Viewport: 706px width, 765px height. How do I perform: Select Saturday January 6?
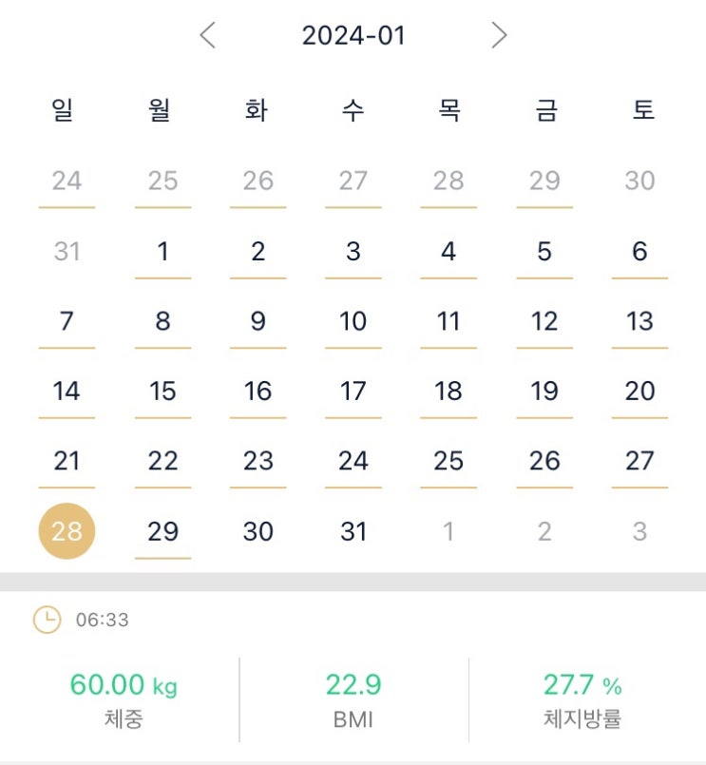(639, 251)
